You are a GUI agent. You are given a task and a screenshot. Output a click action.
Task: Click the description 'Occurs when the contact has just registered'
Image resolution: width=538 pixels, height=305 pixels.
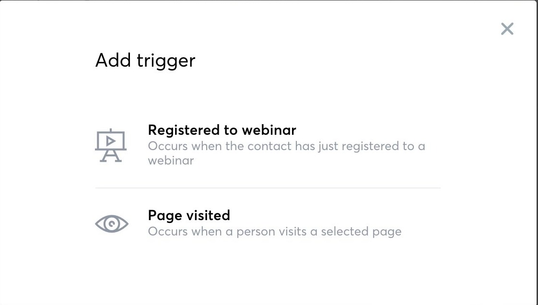(x=286, y=153)
